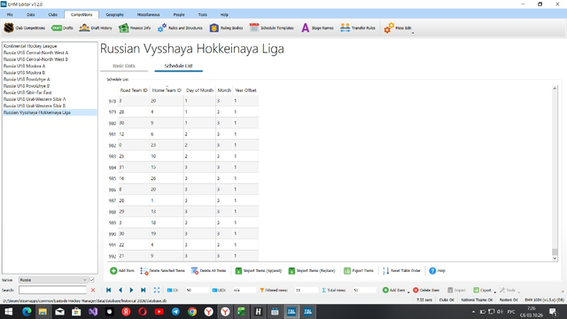
Task: Go to the previous record
Action: tap(120, 290)
